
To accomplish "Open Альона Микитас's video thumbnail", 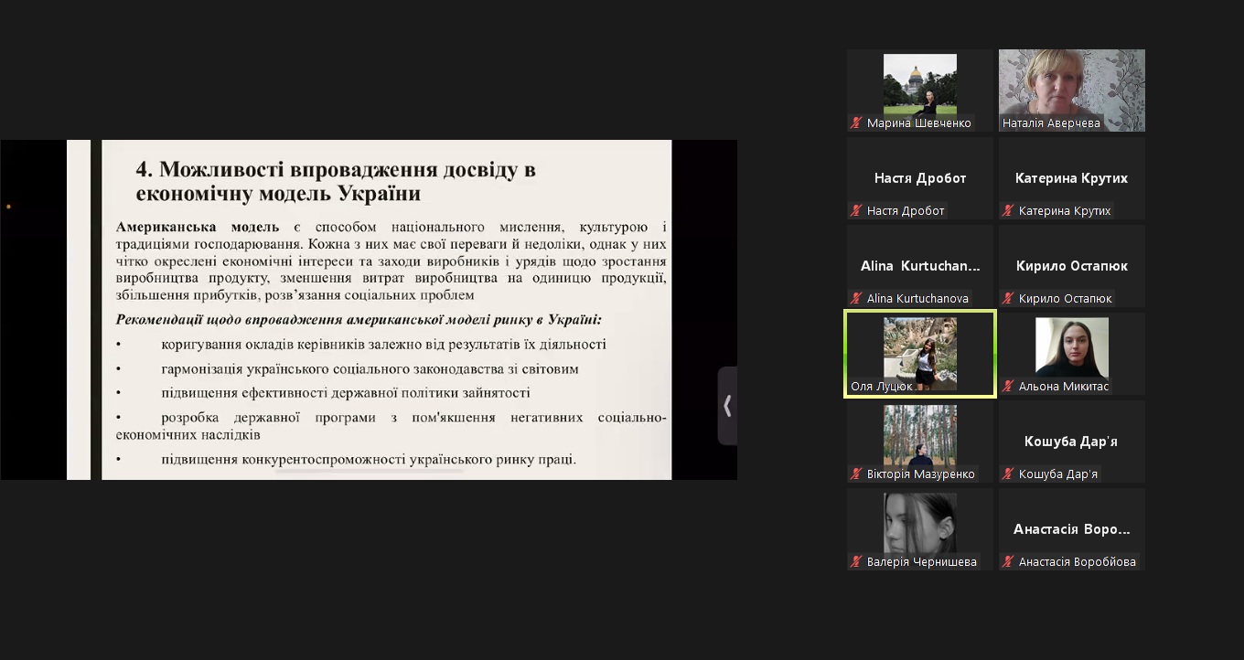I will (x=1071, y=347).
